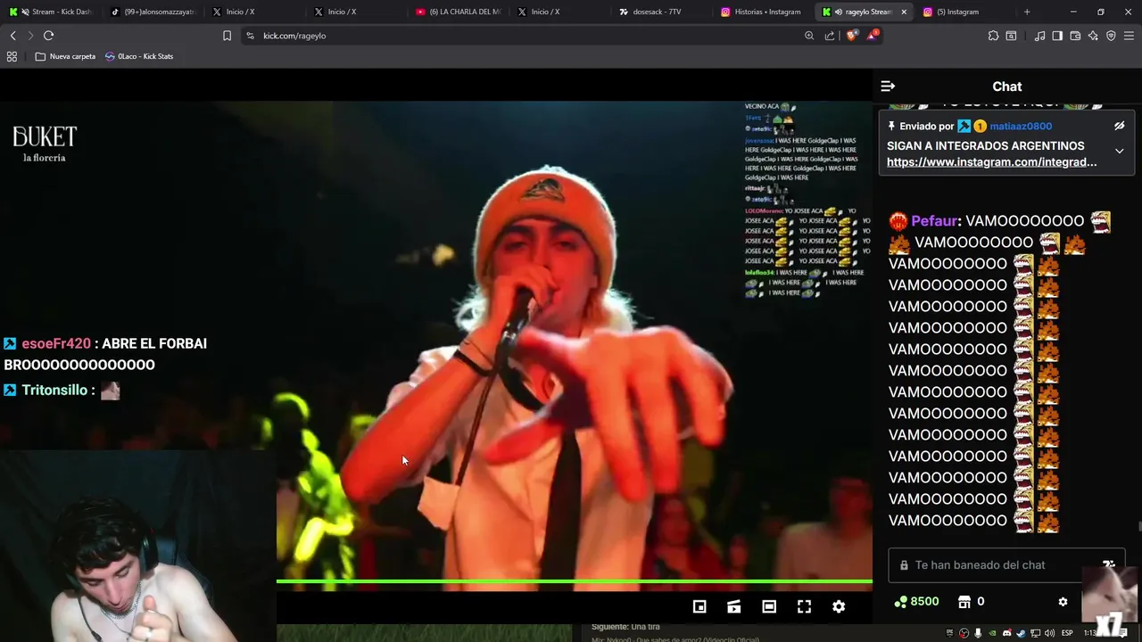Open the Brave VPN shield icon
This screenshot has width=1142, height=642.
click(1111, 36)
